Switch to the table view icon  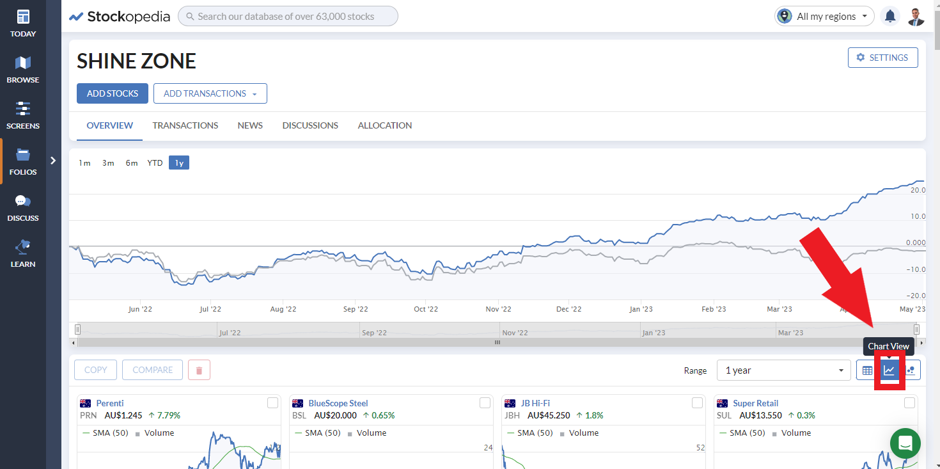867,370
